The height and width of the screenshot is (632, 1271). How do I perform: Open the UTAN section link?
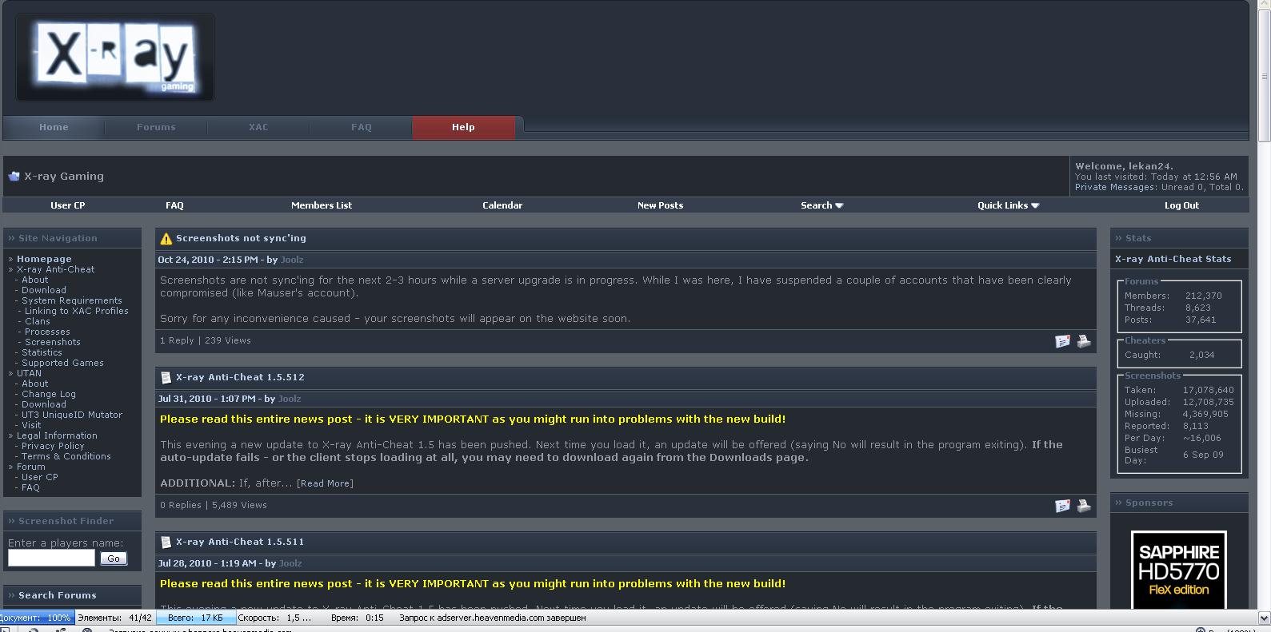click(29, 373)
